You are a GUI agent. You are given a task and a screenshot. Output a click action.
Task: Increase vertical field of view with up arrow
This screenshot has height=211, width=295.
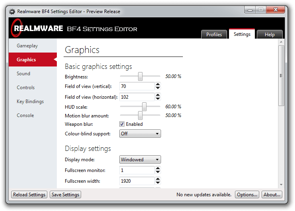(158, 84)
